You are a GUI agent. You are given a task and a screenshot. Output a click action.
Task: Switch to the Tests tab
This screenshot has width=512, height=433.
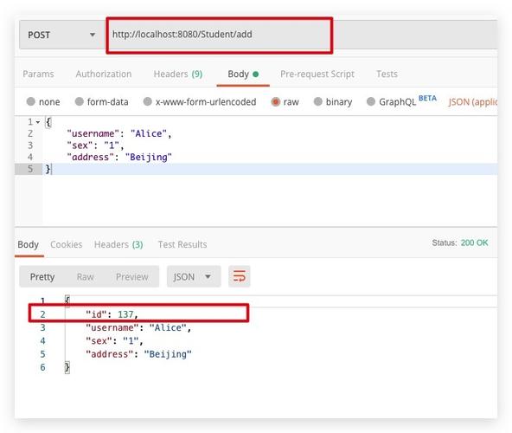387,74
